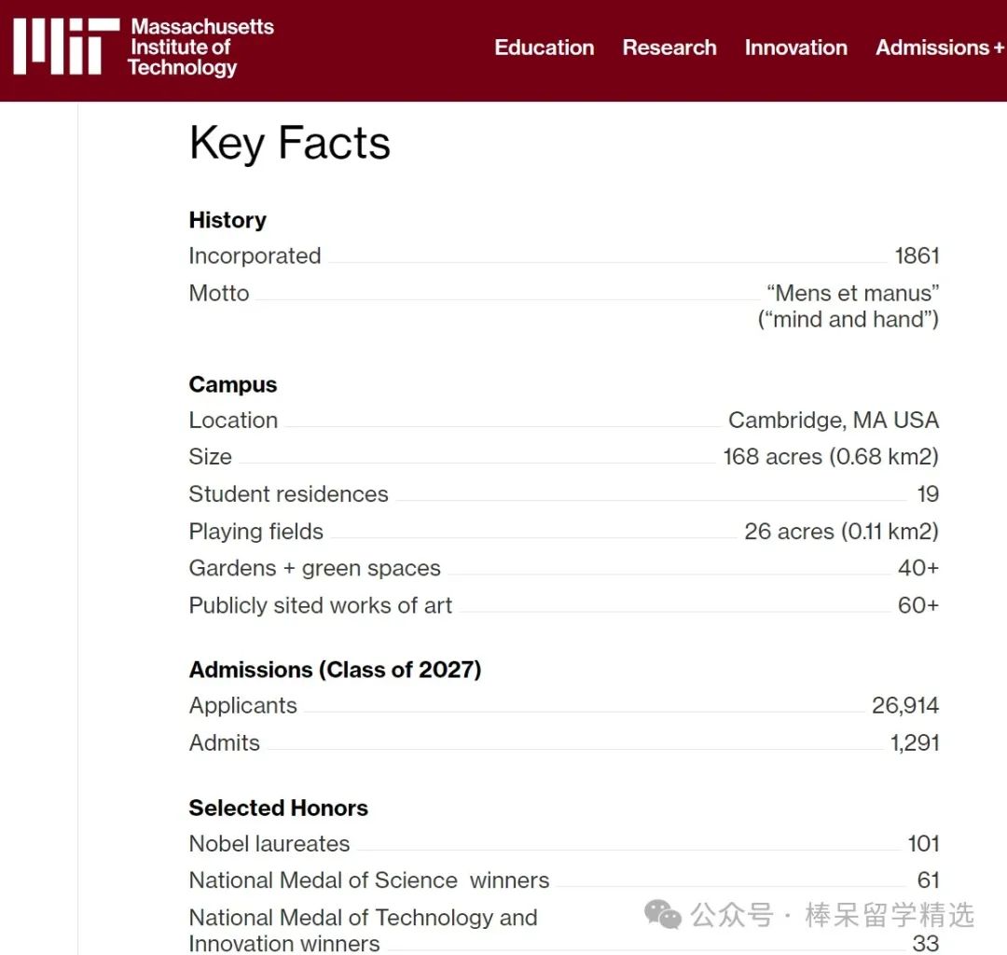Open the Massachusetts Institute of Technology home link
1007x955 pixels.
click(201, 47)
